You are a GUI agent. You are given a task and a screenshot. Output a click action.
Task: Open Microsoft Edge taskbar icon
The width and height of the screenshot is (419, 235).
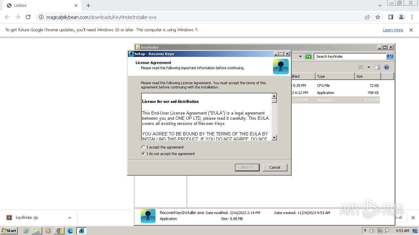(70, 231)
